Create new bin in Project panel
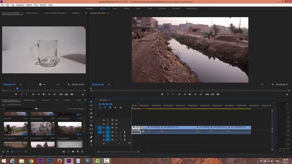The image size is (292, 164). click(73, 152)
